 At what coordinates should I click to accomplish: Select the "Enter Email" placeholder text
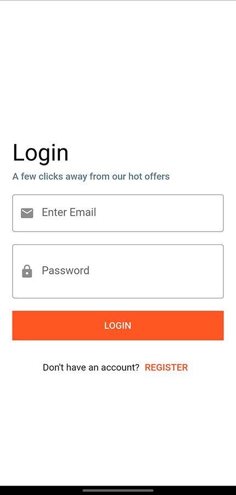[x=69, y=212]
